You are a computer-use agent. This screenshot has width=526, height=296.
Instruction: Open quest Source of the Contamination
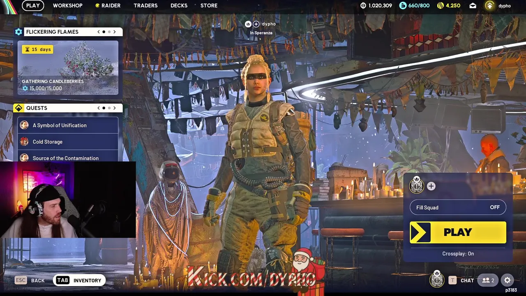[68, 157]
